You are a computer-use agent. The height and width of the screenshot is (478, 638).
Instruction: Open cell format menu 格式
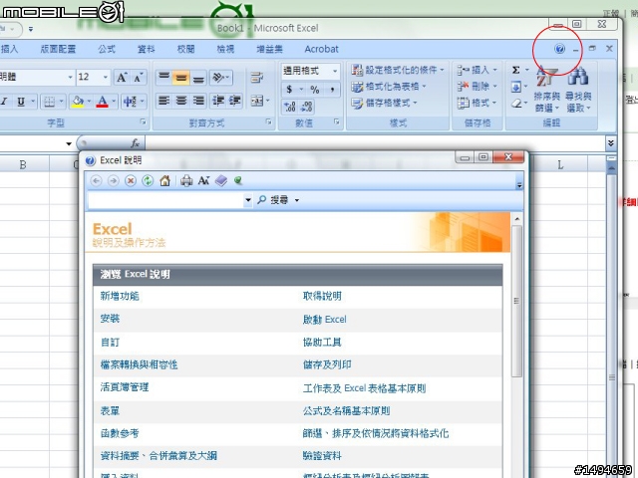pos(477,103)
